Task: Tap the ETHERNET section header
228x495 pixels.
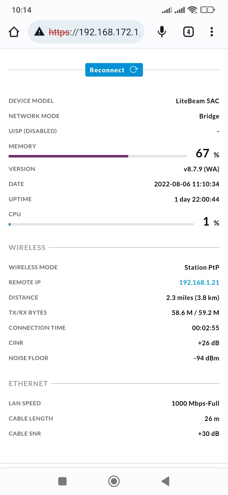Action: tap(28, 384)
